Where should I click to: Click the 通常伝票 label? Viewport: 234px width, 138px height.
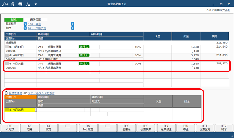(x=35, y=19)
